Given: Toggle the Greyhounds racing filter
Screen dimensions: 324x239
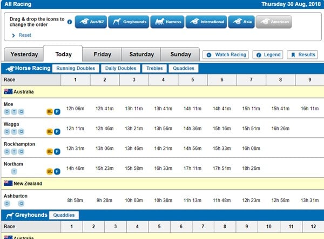Looking at the screenshot, I should coord(129,22).
